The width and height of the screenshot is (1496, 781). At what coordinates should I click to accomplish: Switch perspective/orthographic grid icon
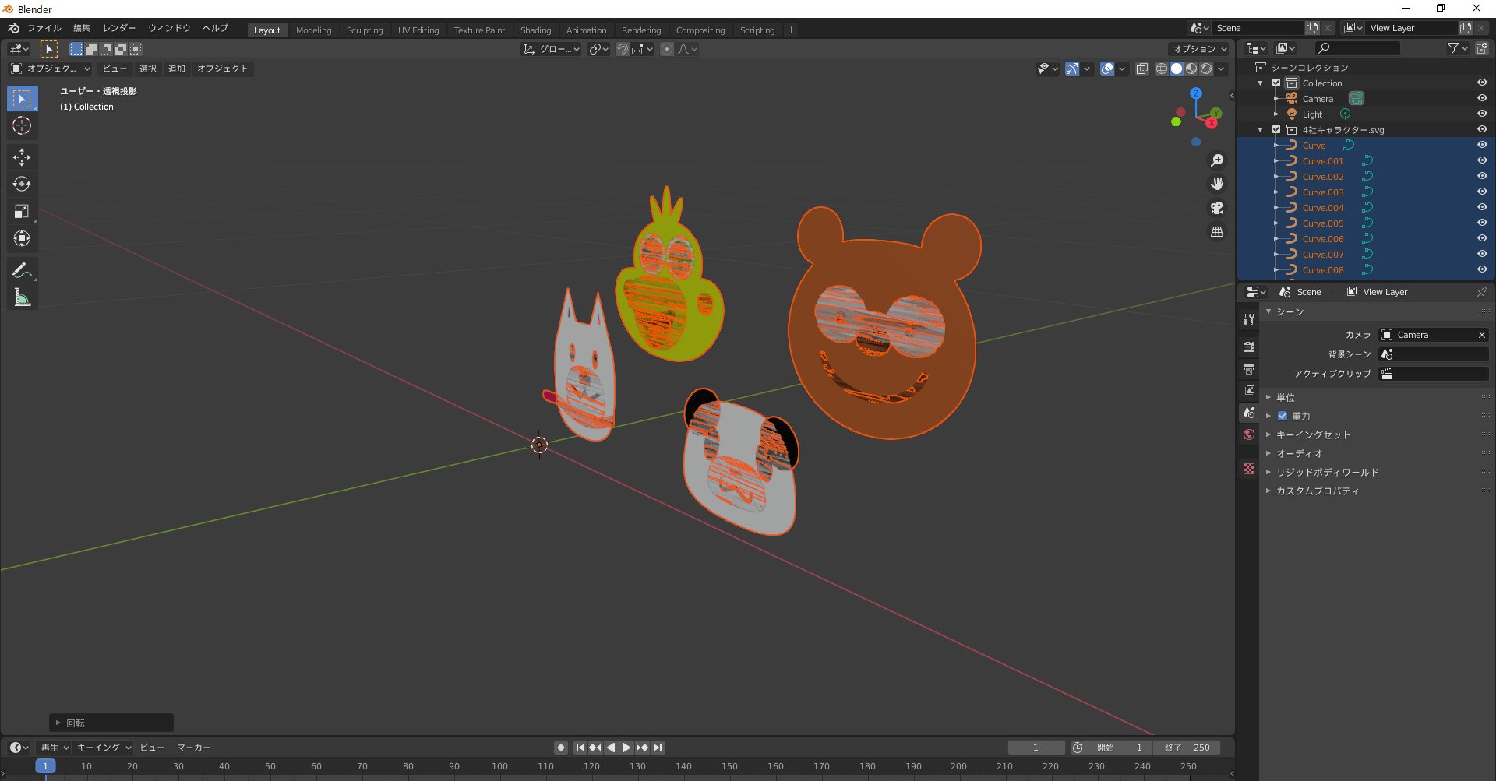click(x=1217, y=232)
